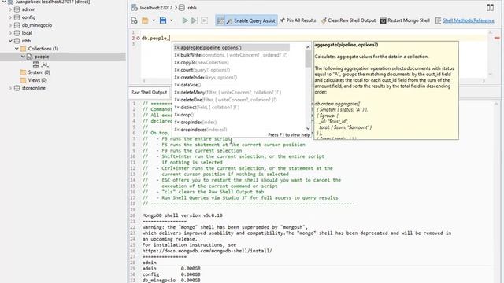Select the storeonline database

click(33, 88)
